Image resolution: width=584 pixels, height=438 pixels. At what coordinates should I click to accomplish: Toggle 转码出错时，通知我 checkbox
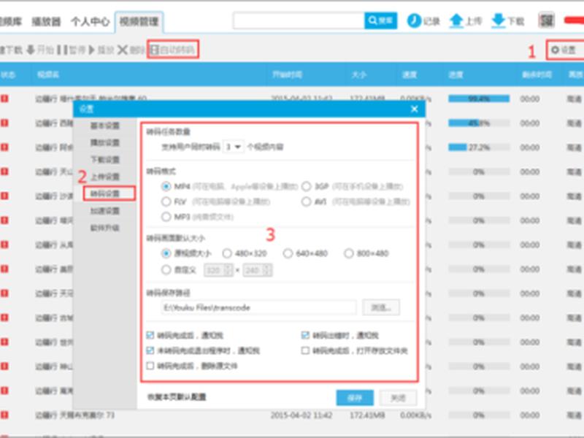tap(305, 336)
